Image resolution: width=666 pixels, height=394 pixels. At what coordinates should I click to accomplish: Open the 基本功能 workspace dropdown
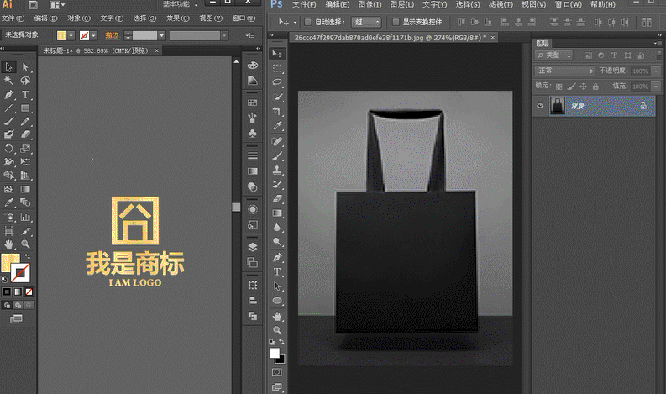(180, 4)
